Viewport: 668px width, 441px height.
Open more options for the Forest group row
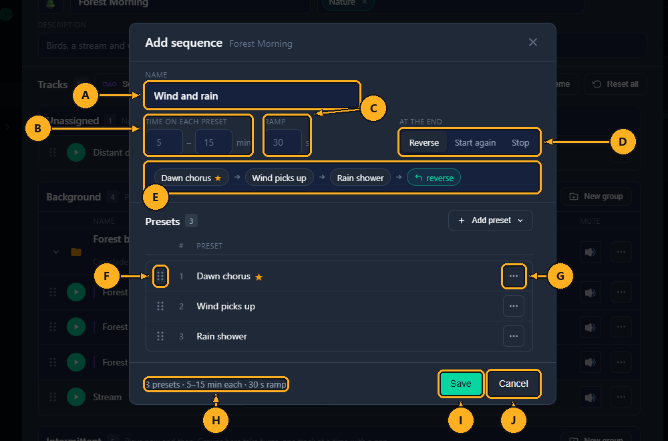click(621, 253)
